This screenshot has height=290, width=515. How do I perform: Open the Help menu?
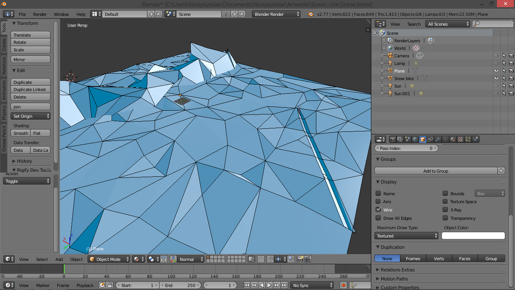coord(81,14)
